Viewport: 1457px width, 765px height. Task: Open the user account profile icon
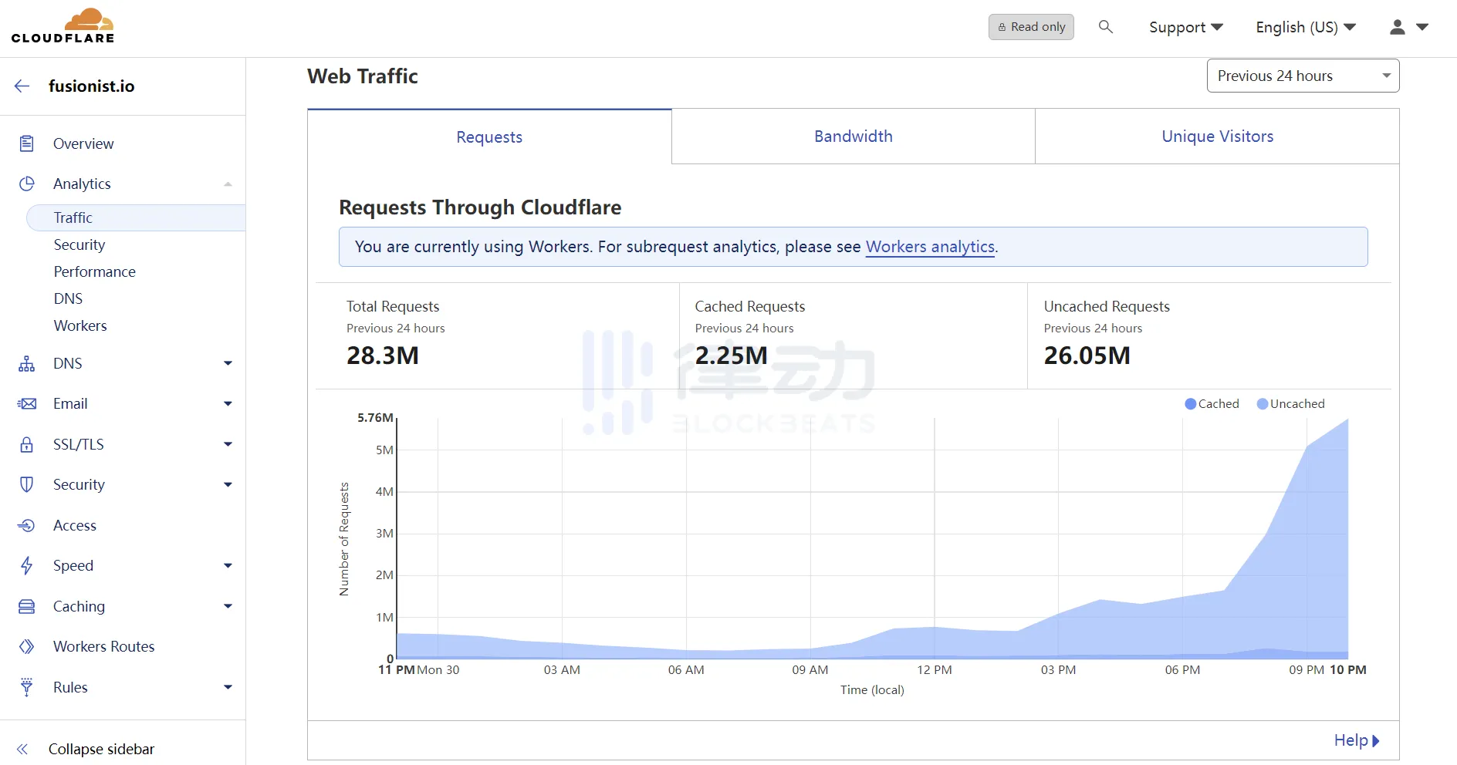[x=1397, y=27]
